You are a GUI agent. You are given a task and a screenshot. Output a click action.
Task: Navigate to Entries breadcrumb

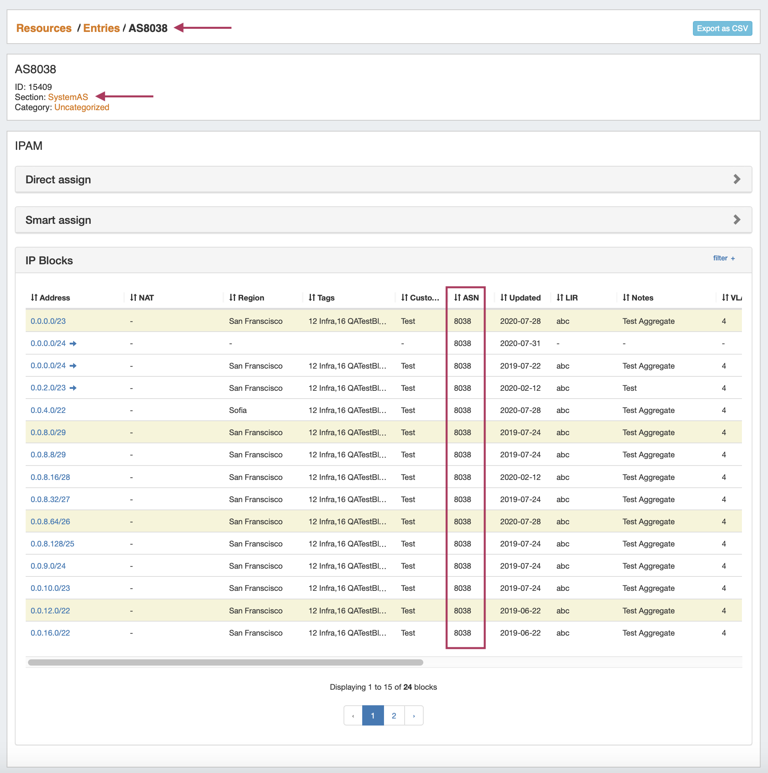pyautogui.click(x=101, y=28)
